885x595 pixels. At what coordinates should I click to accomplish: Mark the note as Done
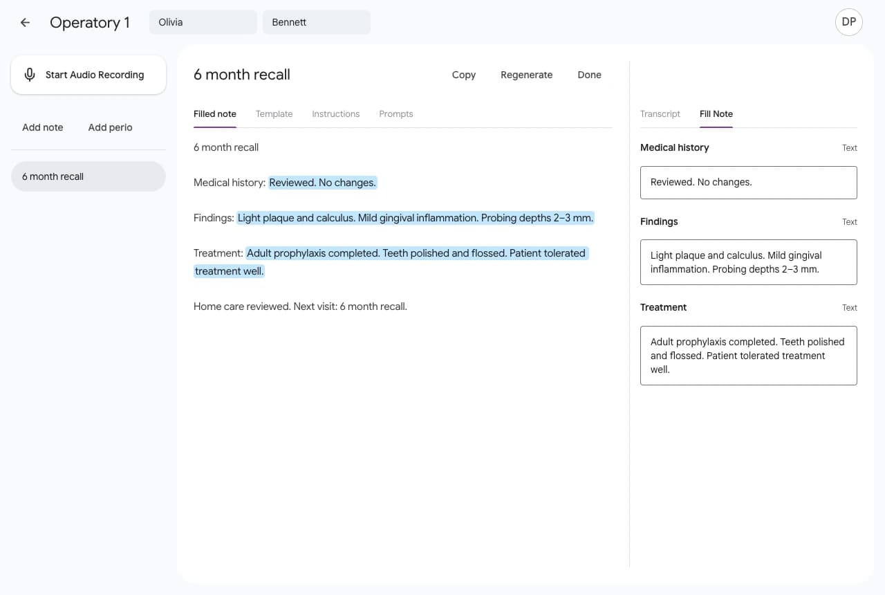pos(589,75)
